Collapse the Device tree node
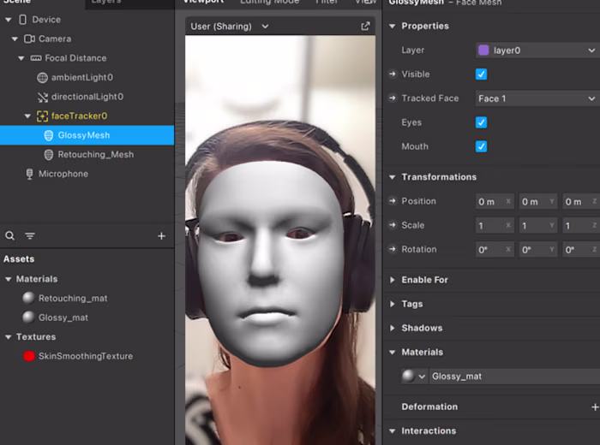600x445 pixels. pos(8,20)
